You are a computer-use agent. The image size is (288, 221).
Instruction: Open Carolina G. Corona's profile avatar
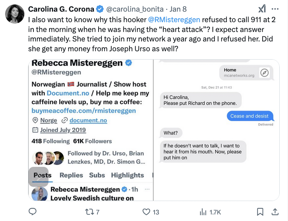pos(15,14)
